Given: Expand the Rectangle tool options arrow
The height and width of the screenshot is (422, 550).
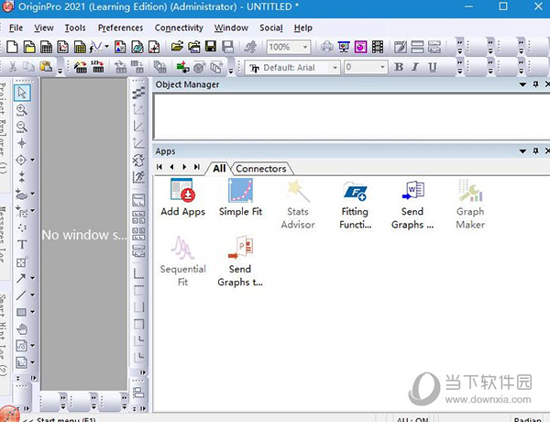Looking at the screenshot, I should pos(32,312).
